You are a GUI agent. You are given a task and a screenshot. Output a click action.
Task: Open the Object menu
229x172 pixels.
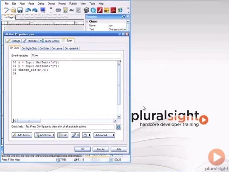pos(51,4)
